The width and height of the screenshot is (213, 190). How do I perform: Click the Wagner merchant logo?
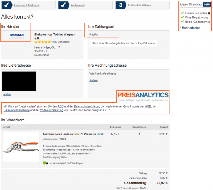pyautogui.click(x=17, y=35)
